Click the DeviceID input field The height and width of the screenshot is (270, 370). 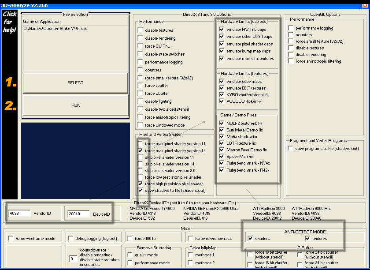(x=79, y=213)
